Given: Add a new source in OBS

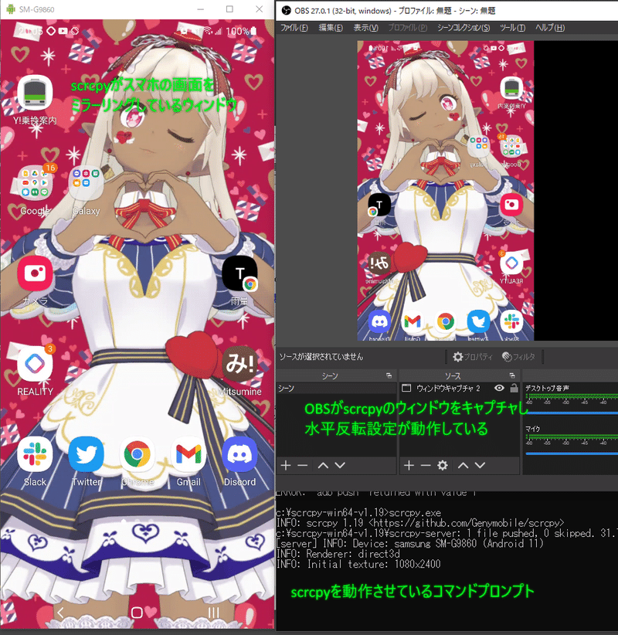Looking at the screenshot, I should coord(409,465).
